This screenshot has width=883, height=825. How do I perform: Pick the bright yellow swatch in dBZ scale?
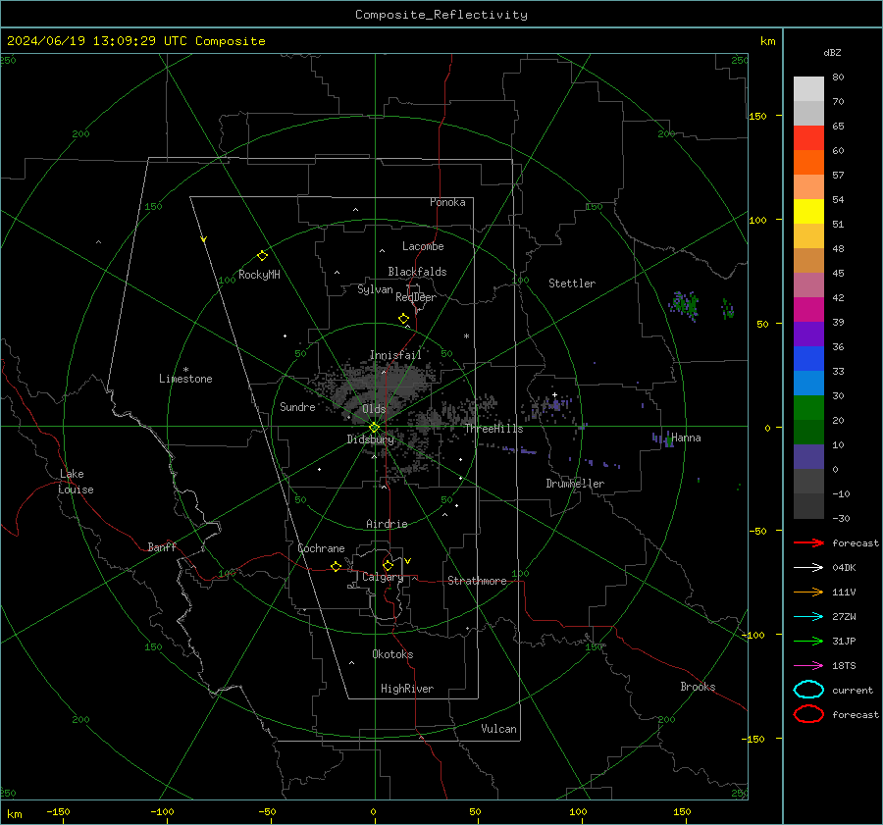click(808, 212)
